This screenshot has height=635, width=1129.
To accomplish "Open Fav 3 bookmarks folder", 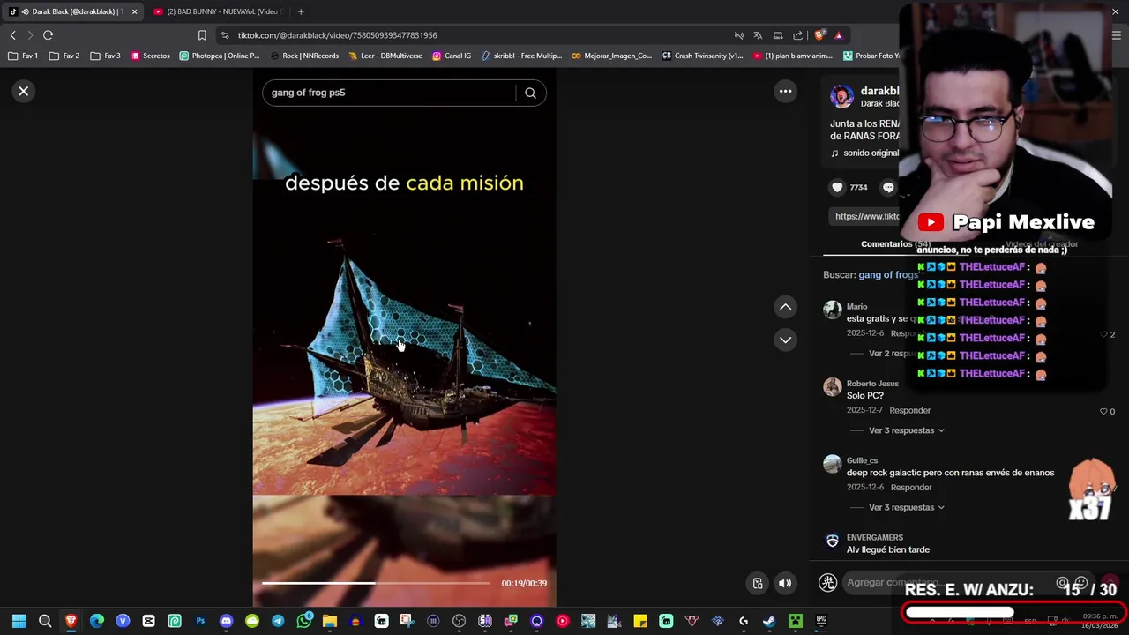I will 105,56.
